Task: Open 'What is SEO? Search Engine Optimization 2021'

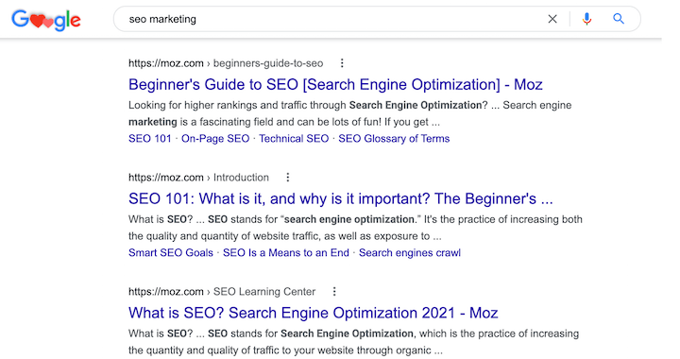Action: (x=314, y=313)
